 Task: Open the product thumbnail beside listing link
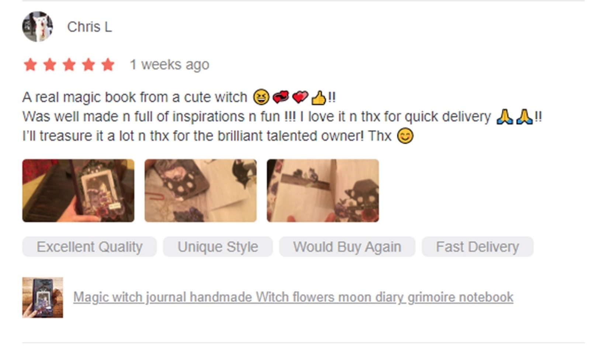coord(42,297)
